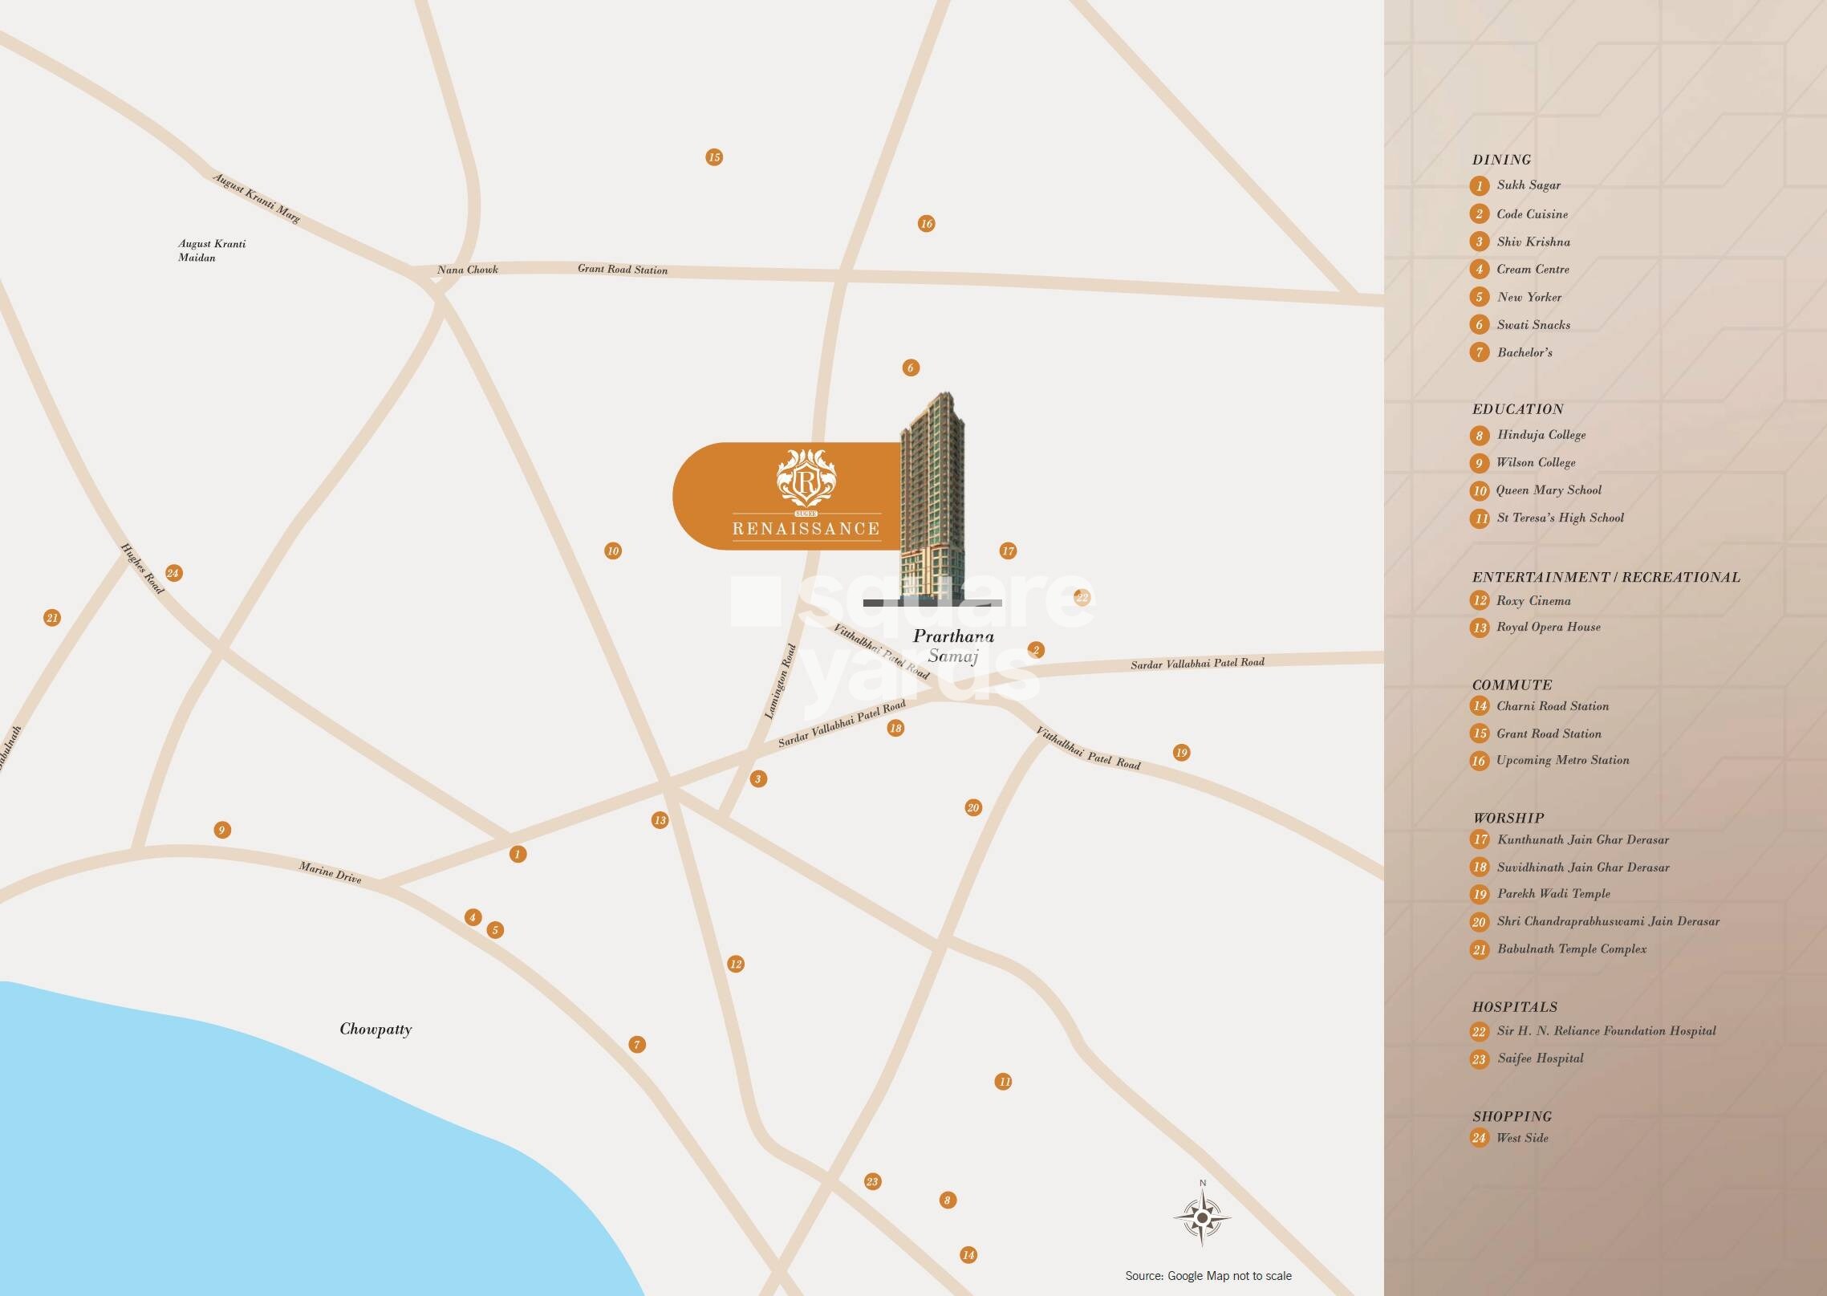This screenshot has width=1827, height=1296.
Task: Click map marker 16 for Upcoming Metro Station
Action: [926, 224]
